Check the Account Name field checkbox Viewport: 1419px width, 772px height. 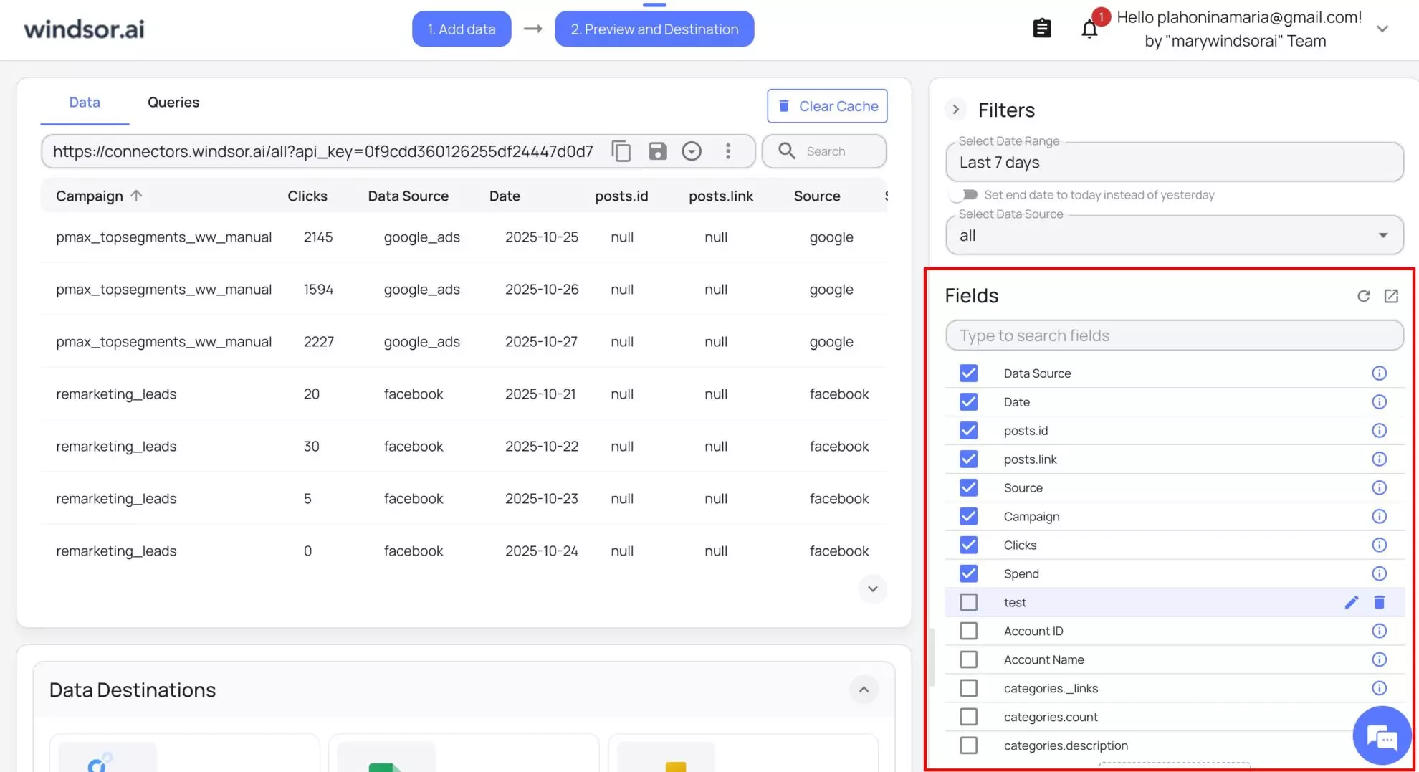968,659
